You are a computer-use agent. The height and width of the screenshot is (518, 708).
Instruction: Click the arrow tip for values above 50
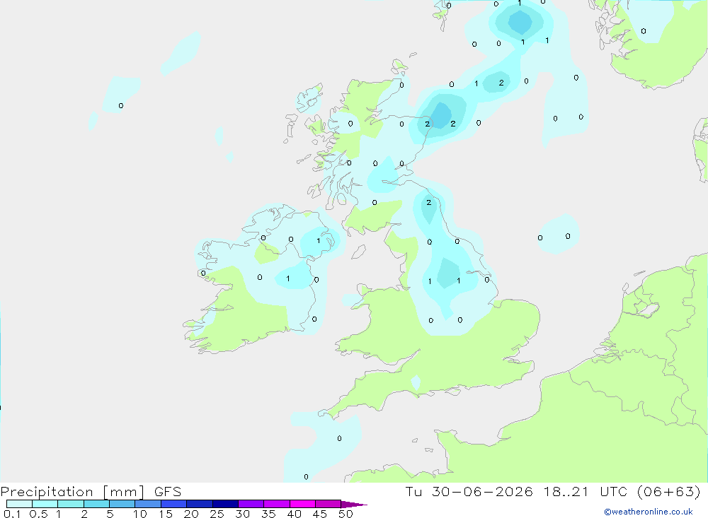(x=355, y=504)
